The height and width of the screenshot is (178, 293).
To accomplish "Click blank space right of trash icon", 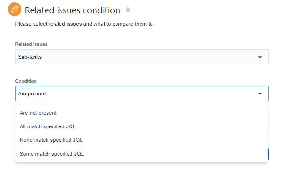I will 206,10.
